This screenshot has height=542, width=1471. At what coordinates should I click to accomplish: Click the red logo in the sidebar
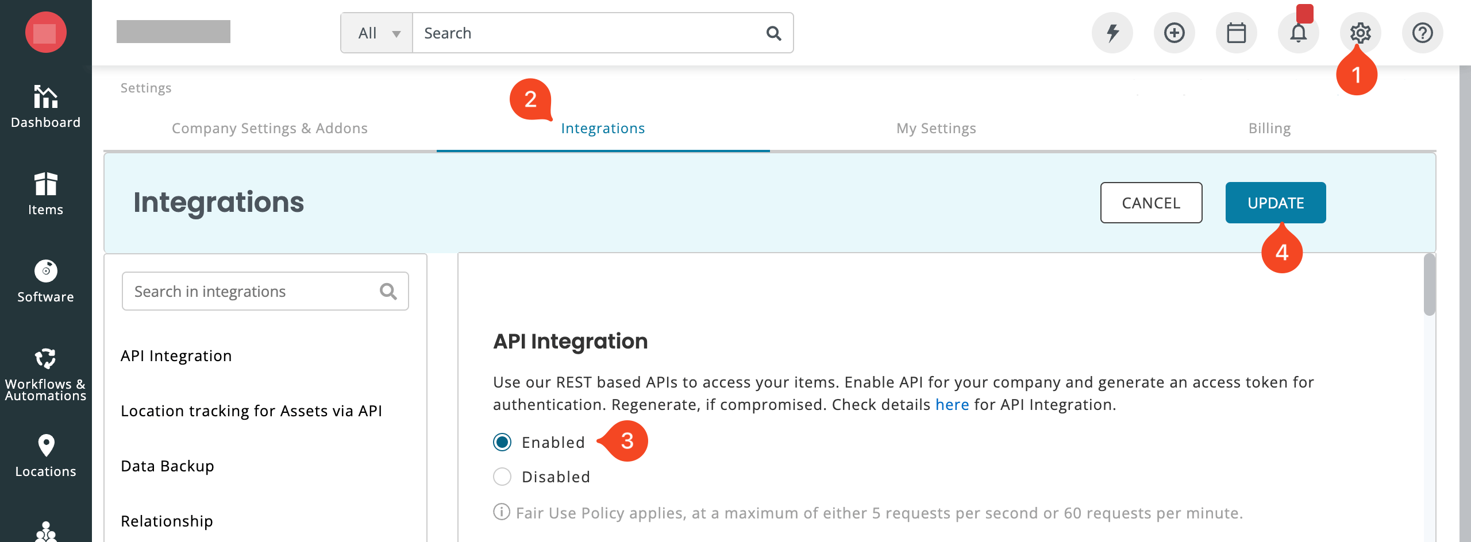(x=45, y=33)
